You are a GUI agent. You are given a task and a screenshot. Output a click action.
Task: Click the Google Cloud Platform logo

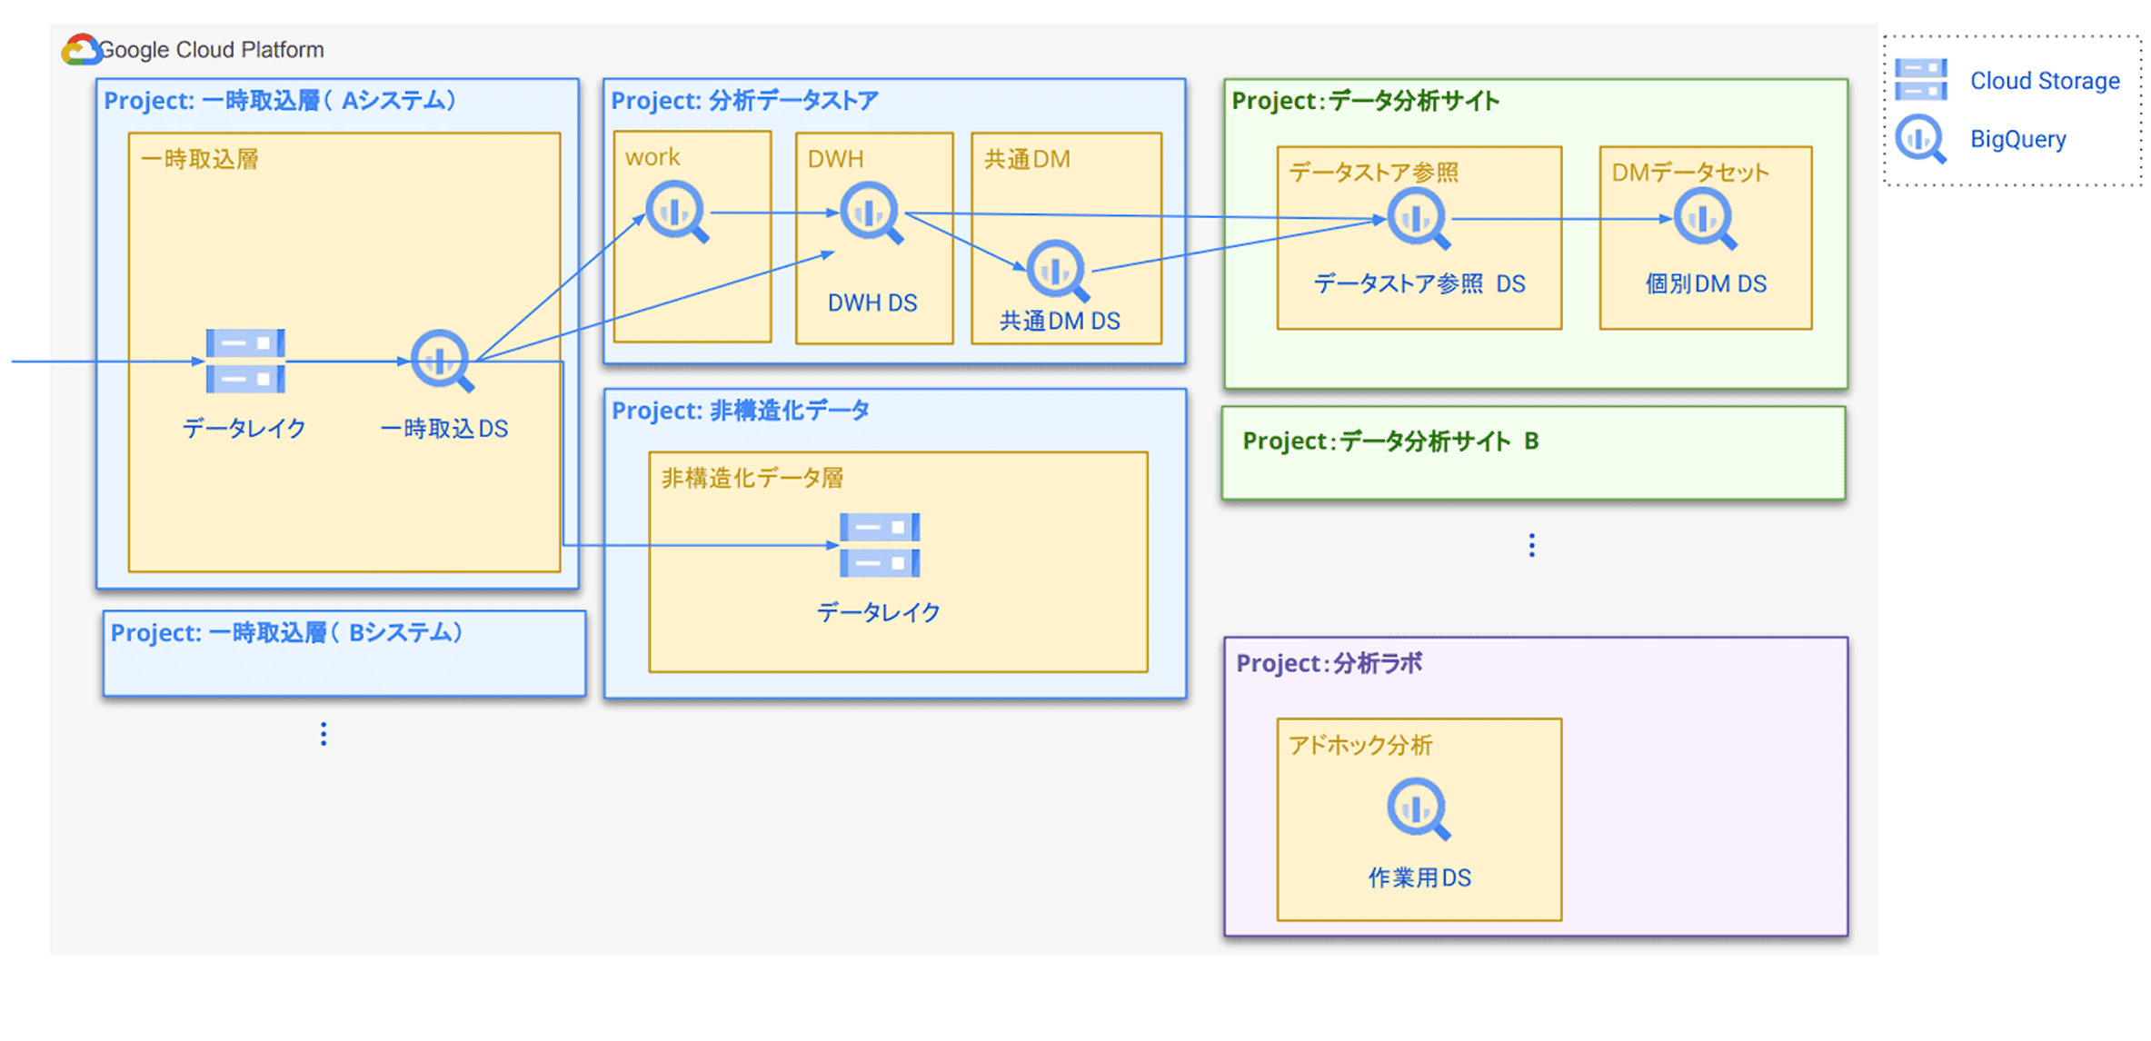[81, 50]
